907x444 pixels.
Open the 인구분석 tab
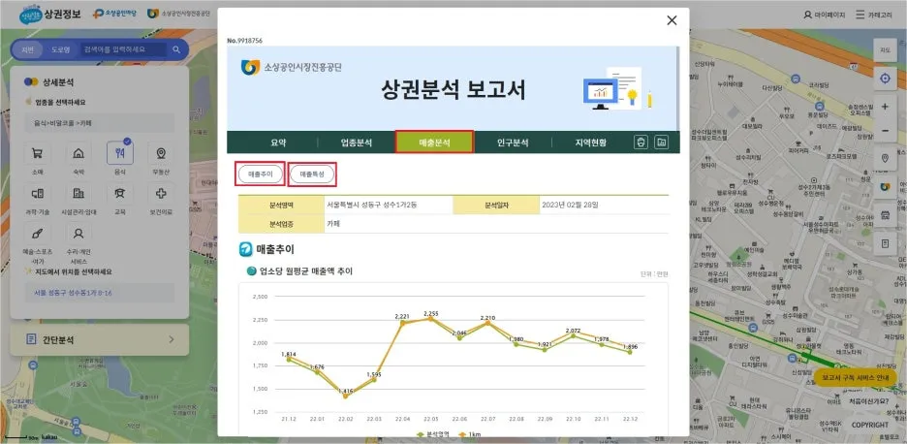(x=513, y=143)
